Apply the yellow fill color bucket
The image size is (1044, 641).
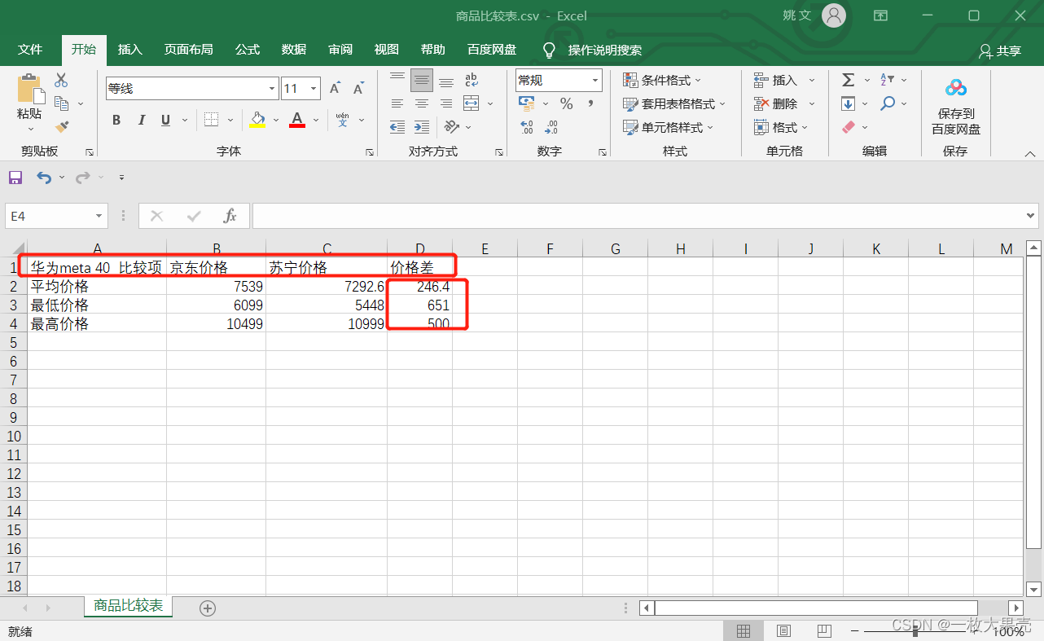257,120
